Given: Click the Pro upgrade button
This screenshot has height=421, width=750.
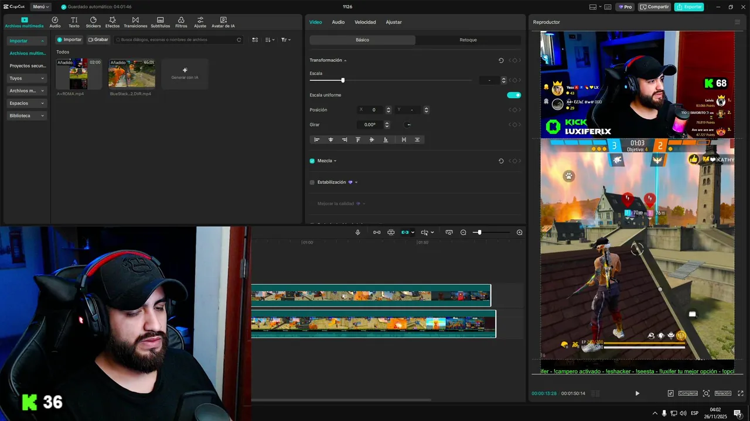Looking at the screenshot, I should 625,7.
